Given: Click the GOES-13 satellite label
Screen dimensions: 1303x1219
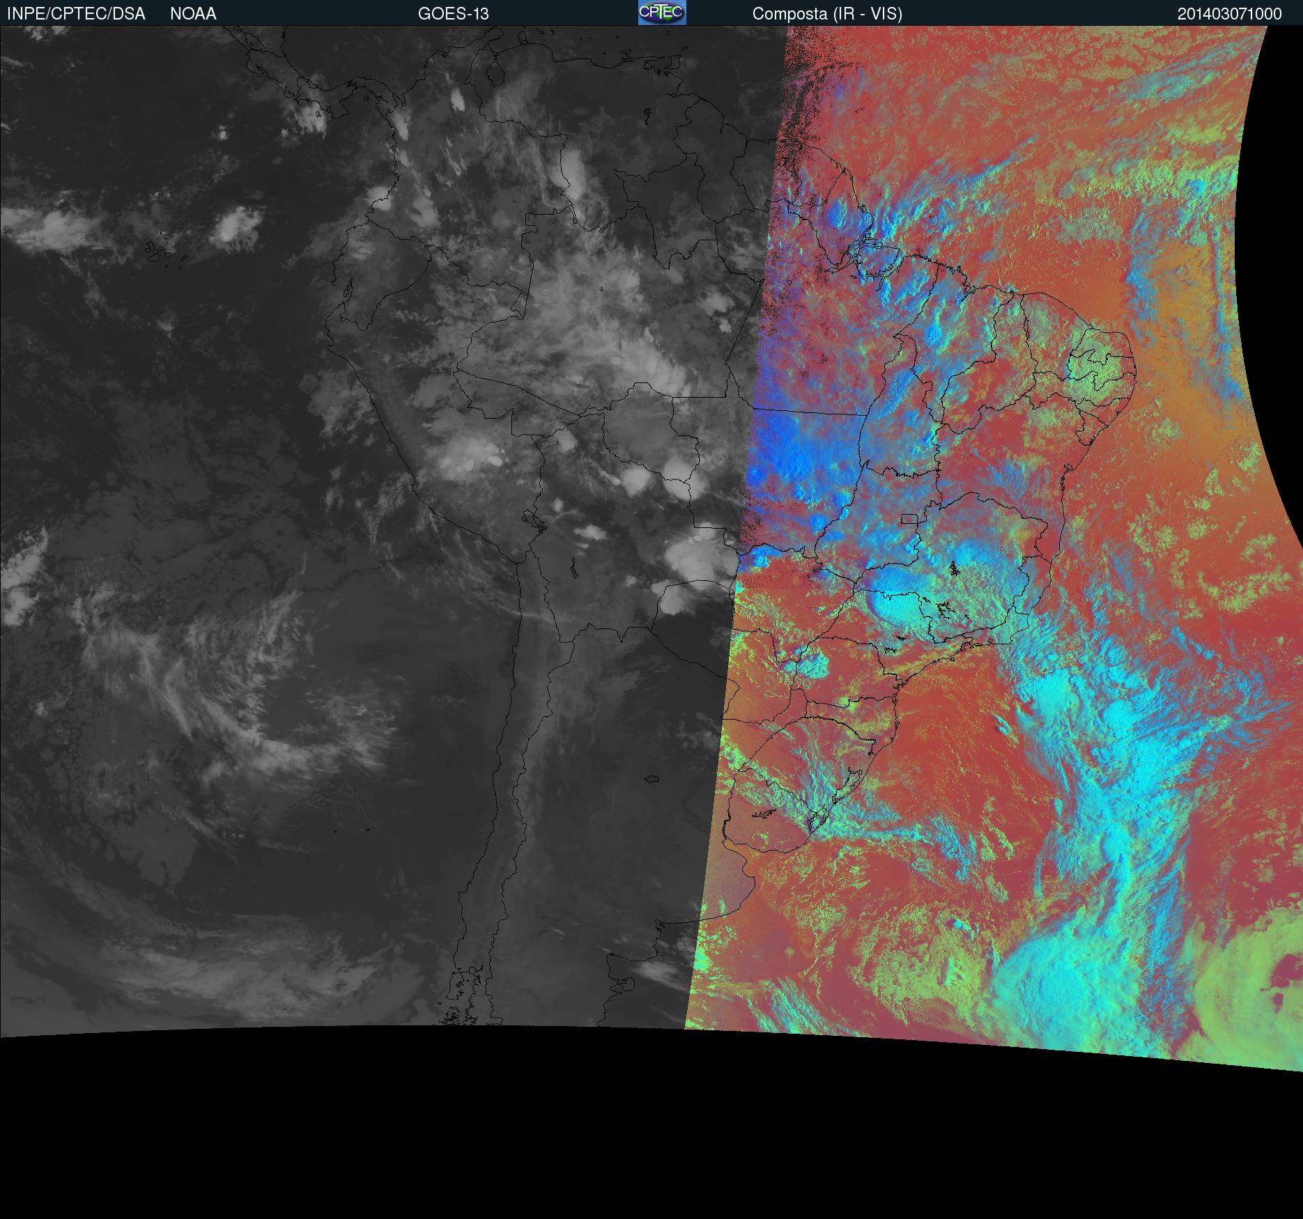Looking at the screenshot, I should pyautogui.click(x=453, y=14).
